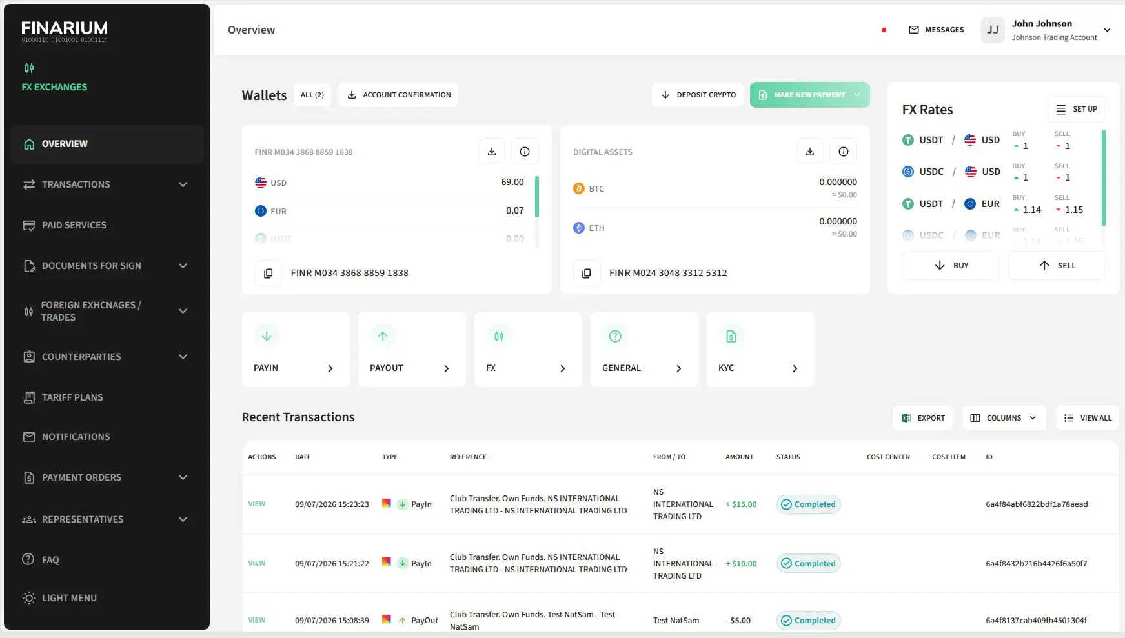Click the FX Rates list scrollbar
This screenshot has height=638, width=1125.
[1104, 178]
